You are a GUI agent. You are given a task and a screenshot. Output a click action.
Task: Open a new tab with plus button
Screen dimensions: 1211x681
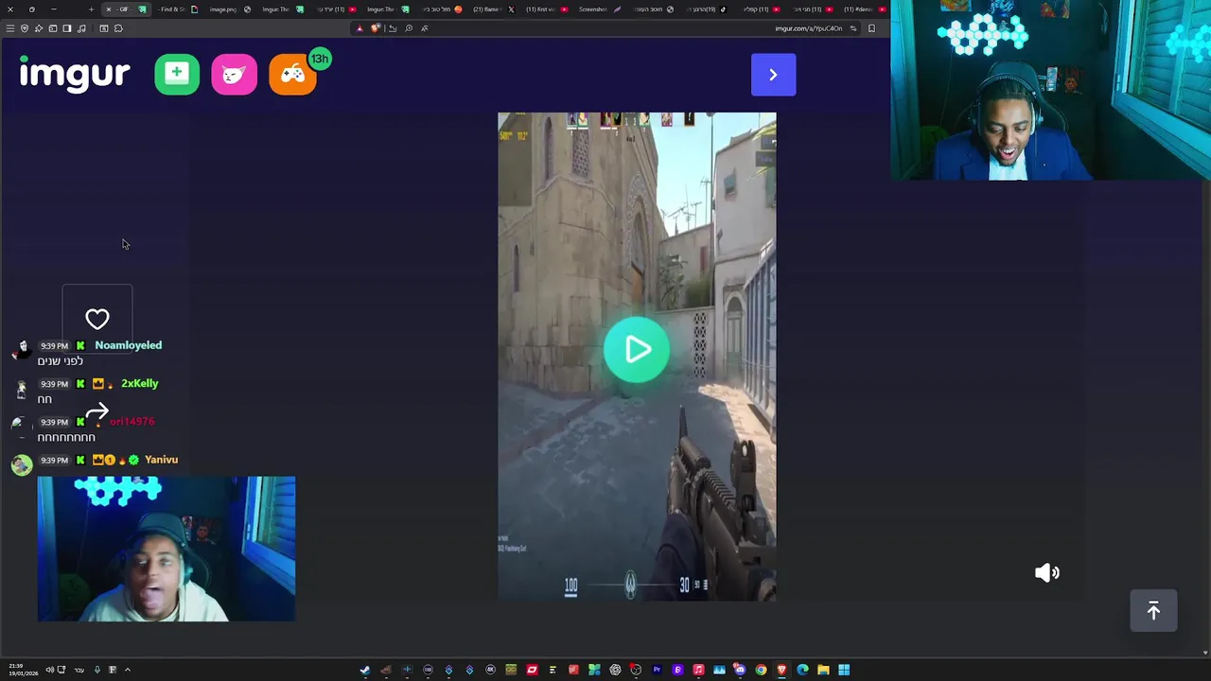click(91, 9)
